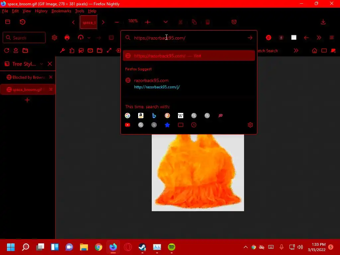The image size is (340, 255).
Task: Close the Blocked by Browser sidebar tab
Action: [x=51, y=77]
